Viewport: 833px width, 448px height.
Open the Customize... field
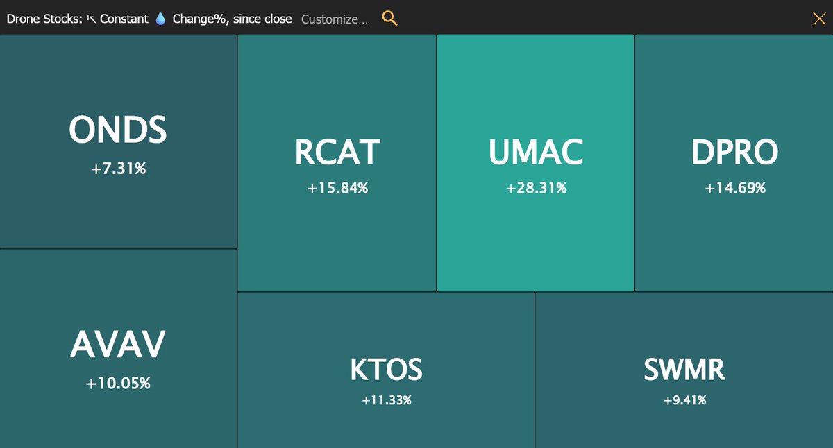(335, 19)
